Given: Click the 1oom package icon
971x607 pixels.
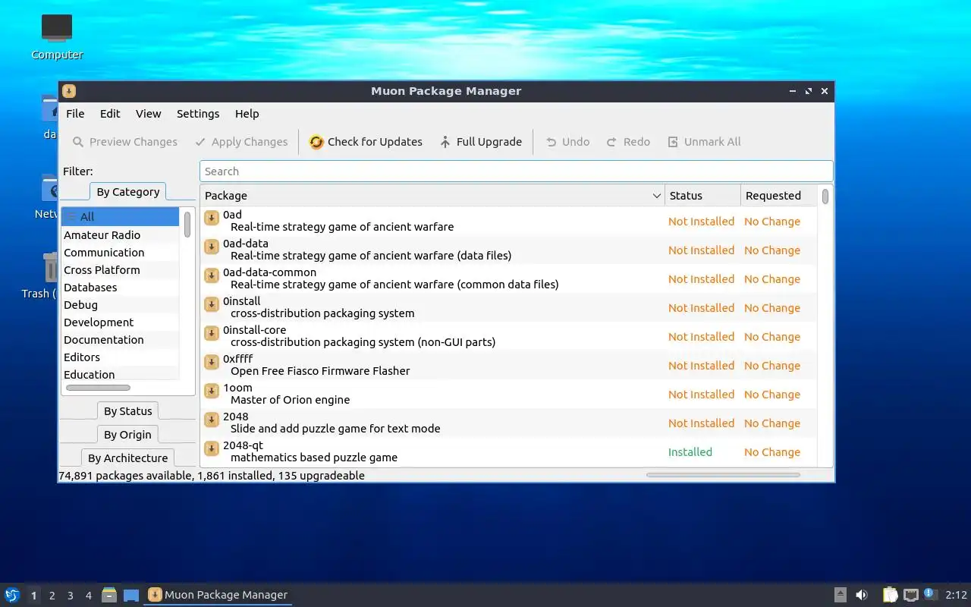Looking at the screenshot, I should tap(212, 392).
